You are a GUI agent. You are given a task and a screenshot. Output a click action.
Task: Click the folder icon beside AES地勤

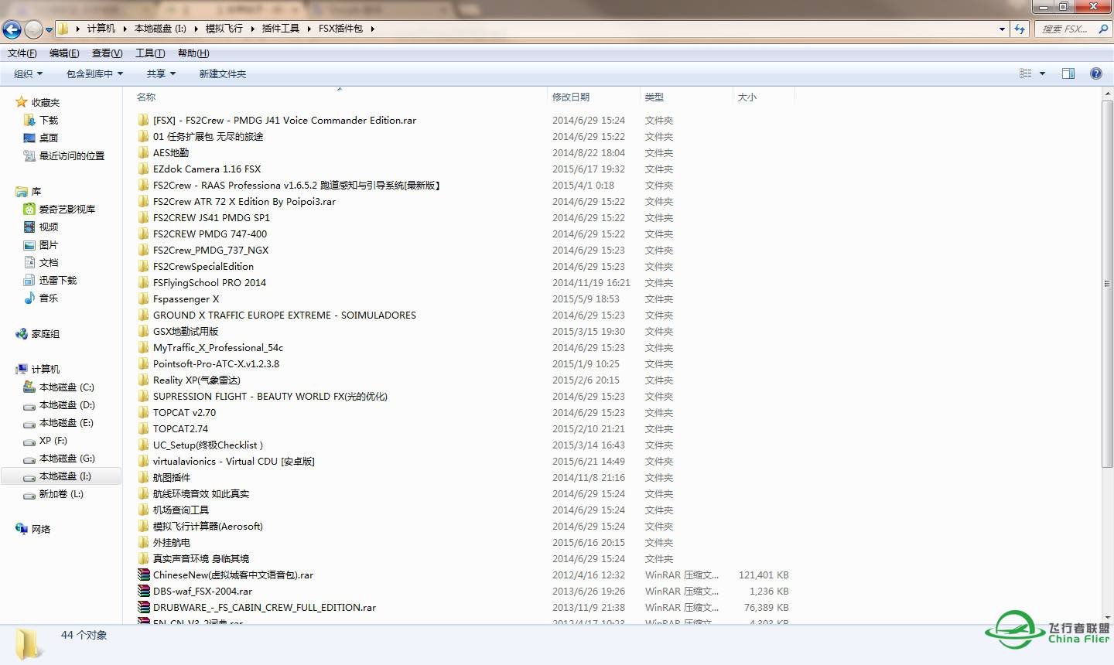click(x=143, y=152)
